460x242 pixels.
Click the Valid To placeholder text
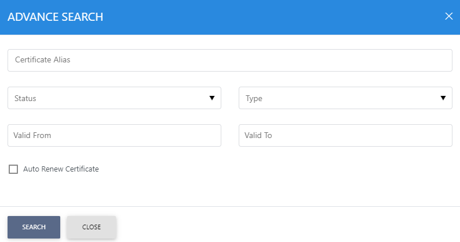(259, 136)
